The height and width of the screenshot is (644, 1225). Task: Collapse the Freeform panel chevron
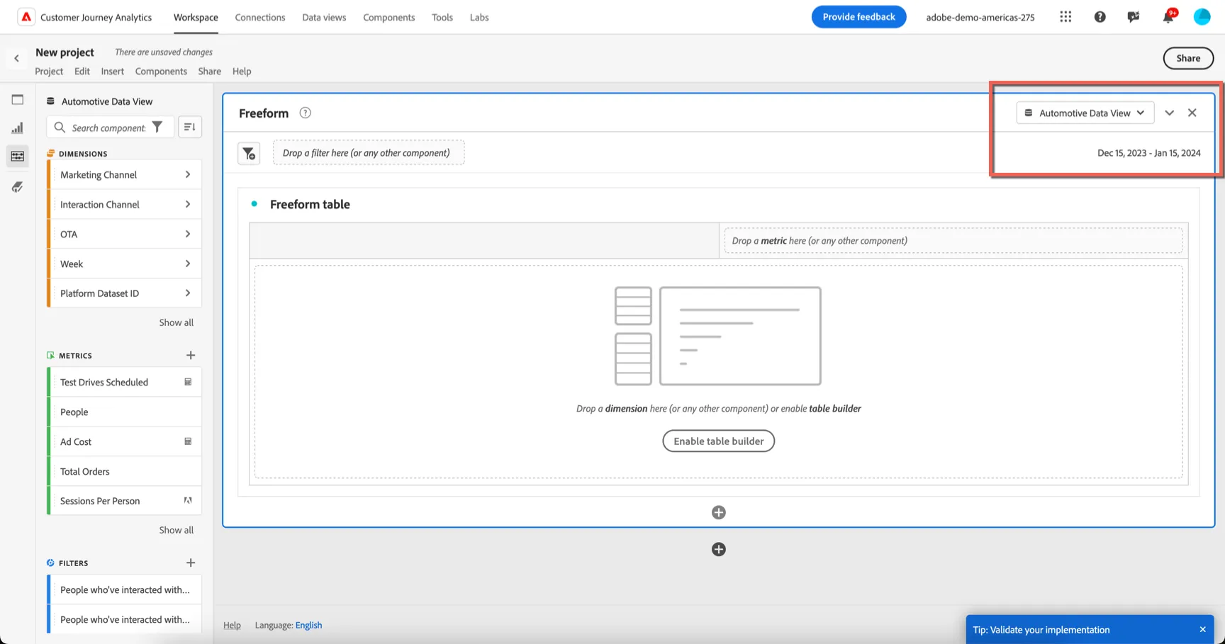coord(1170,113)
